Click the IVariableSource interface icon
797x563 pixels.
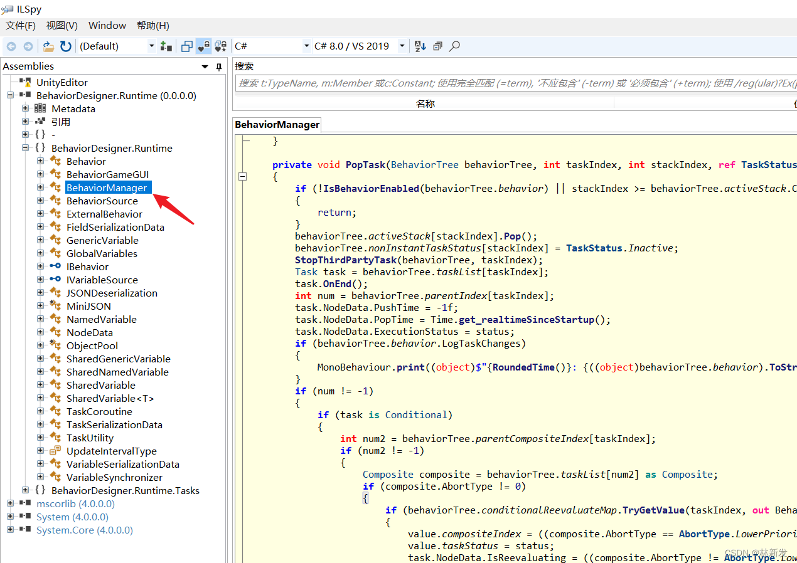[55, 280]
